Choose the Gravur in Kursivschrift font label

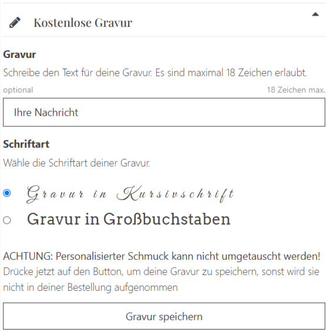pyautogui.click(x=130, y=194)
